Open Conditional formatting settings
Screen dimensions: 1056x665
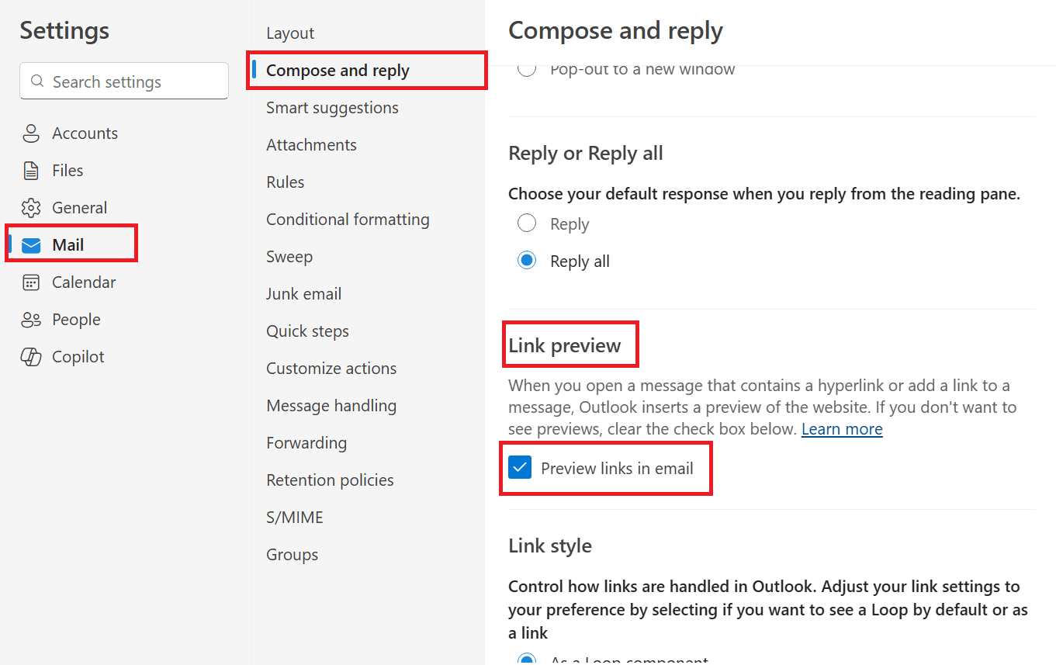348,219
